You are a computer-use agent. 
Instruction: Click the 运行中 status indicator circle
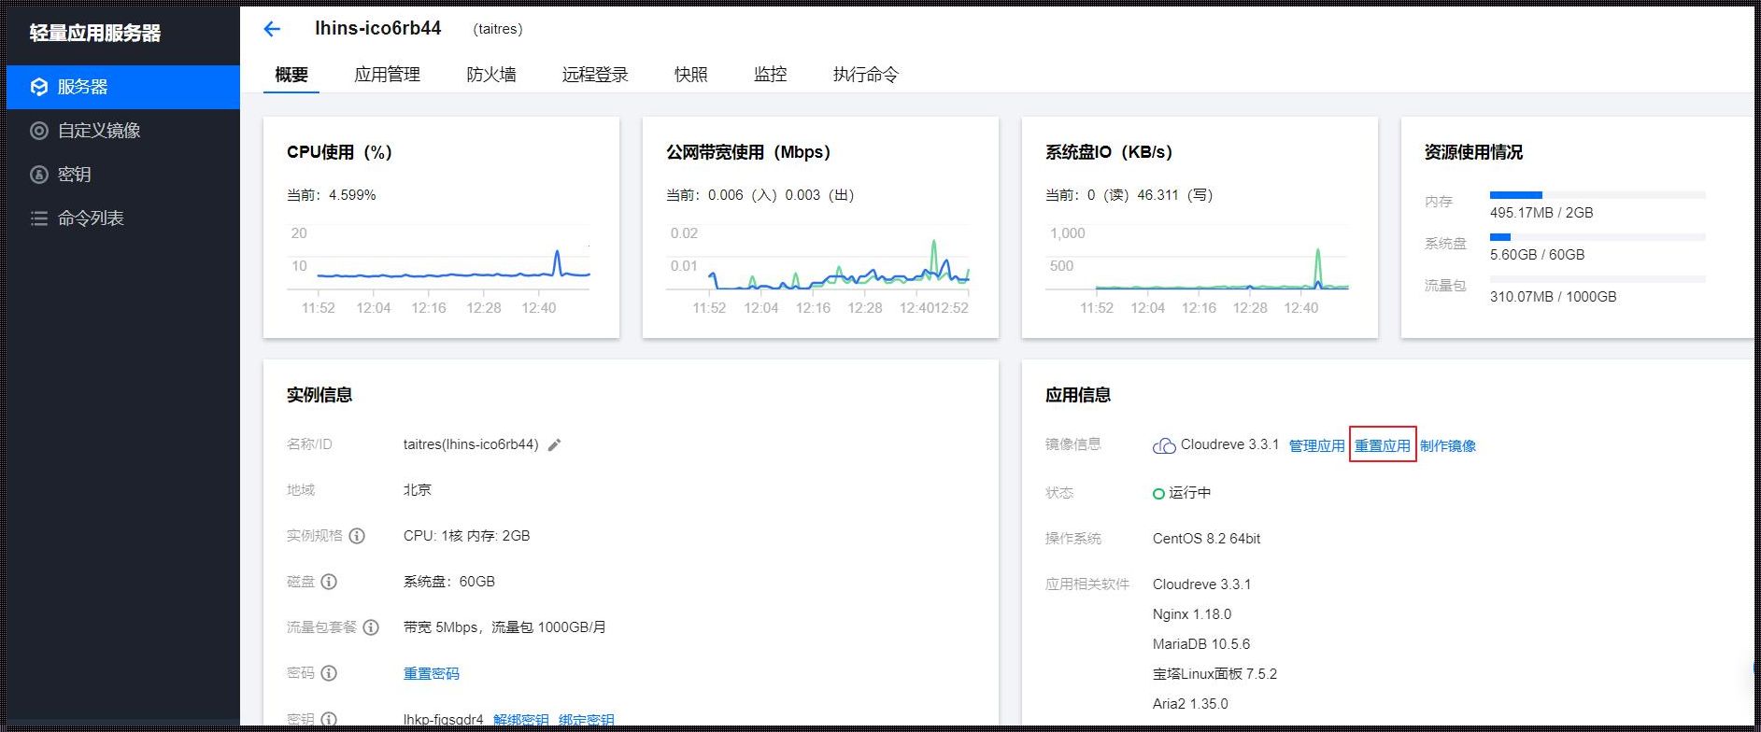coord(1158,493)
